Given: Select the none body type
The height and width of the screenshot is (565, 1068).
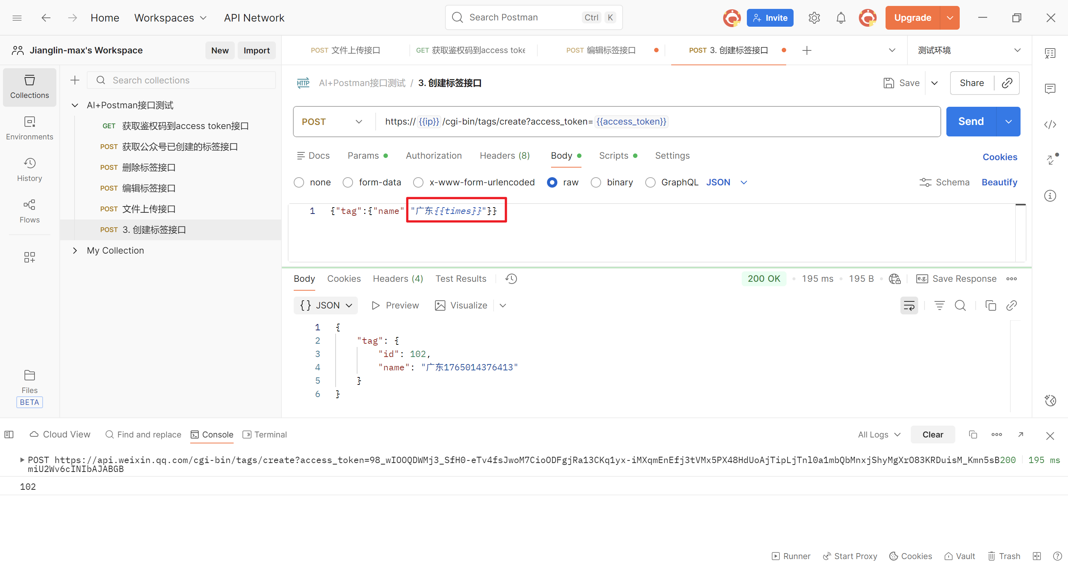Looking at the screenshot, I should [x=299, y=182].
